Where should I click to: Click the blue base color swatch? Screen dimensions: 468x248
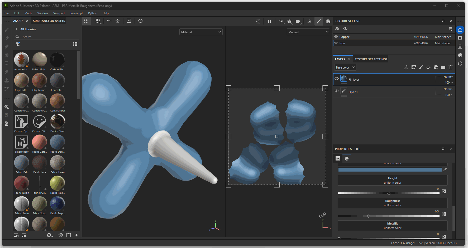tap(390, 170)
